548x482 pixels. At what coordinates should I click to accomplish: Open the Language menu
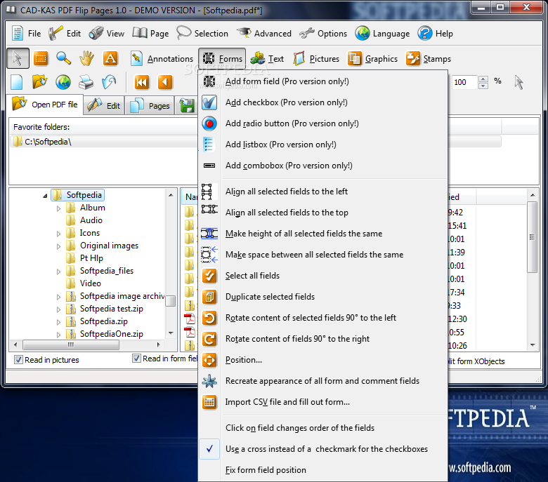[382, 34]
